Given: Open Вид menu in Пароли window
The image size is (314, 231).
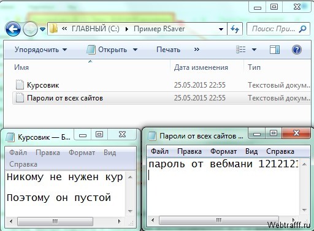Looking at the screenshot, I should tap(251, 151).
